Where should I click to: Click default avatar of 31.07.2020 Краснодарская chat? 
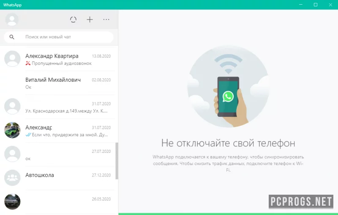(12, 106)
